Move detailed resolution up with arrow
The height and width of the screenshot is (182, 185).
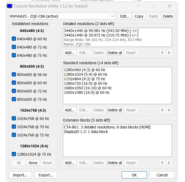pyautogui.click(x=162, y=53)
